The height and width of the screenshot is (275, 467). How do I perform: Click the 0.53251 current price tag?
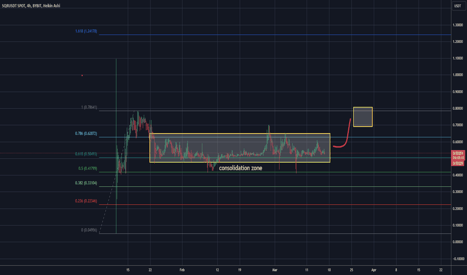coord(458,153)
